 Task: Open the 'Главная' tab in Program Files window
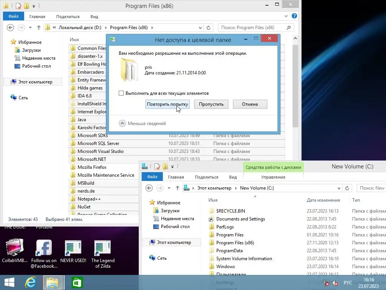[x=37, y=17]
